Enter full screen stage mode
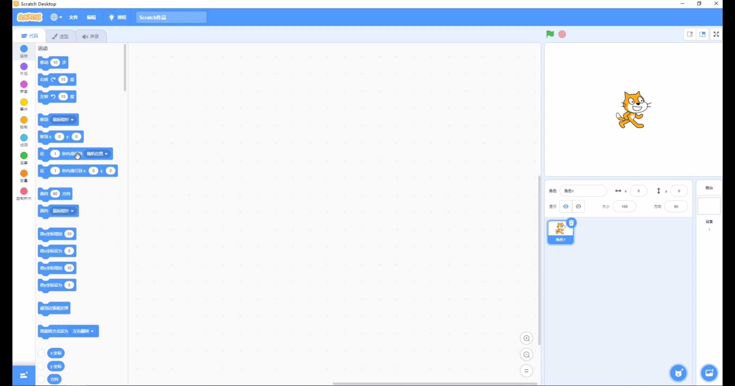This screenshot has height=386, width=735. coord(716,34)
